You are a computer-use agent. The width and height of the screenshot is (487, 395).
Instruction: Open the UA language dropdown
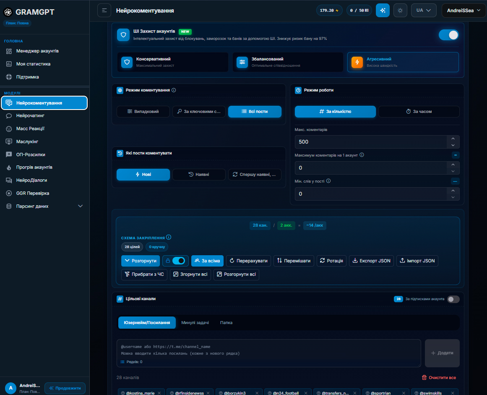(x=424, y=10)
